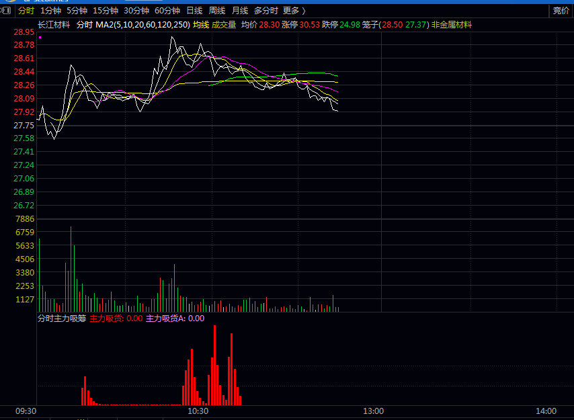The image size is (574, 420).
Task: Show the 月线 monthly chart
Action: click(x=240, y=11)
